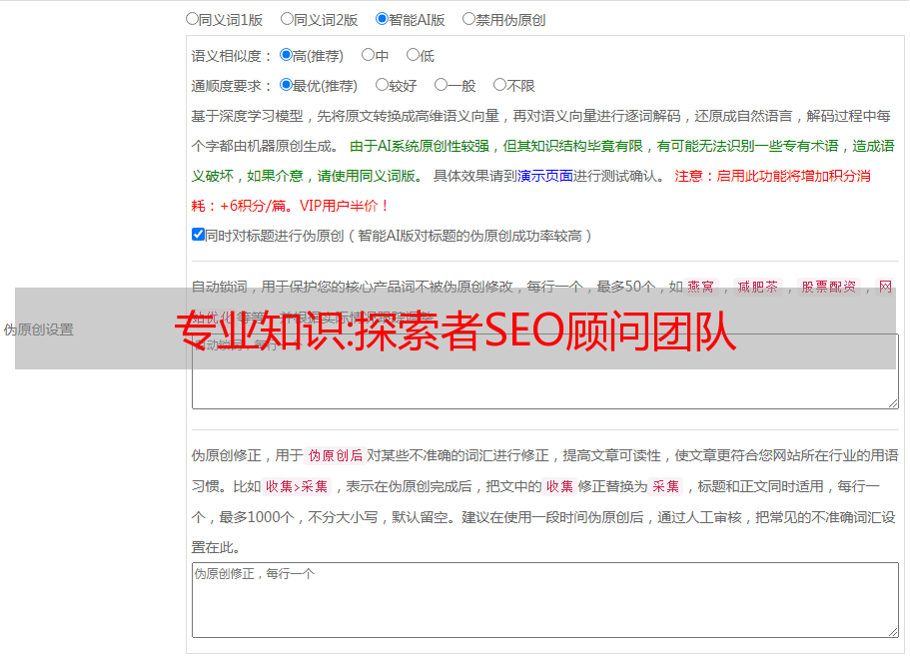Set 语义相似度 to 高(推荐)
The height and width of the screenshot is (657, 910).
286,55
